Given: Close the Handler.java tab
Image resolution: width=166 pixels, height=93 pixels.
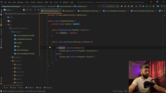Looking at the screenshot, I should click(x=75, y=11).
